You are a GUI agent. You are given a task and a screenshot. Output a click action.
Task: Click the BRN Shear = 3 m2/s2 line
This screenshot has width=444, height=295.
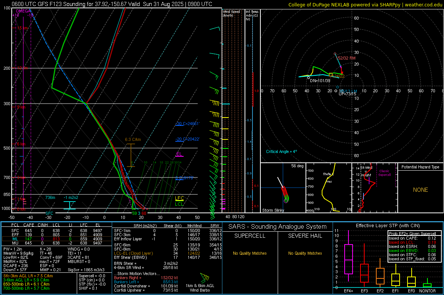[146, 263]
